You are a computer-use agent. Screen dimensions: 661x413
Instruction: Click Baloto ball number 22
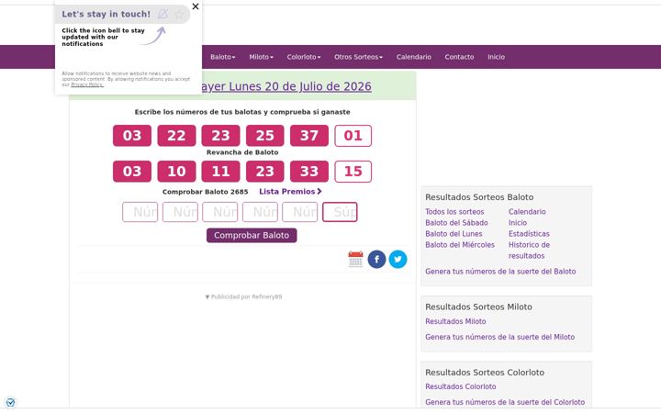(x=176, y=136)
